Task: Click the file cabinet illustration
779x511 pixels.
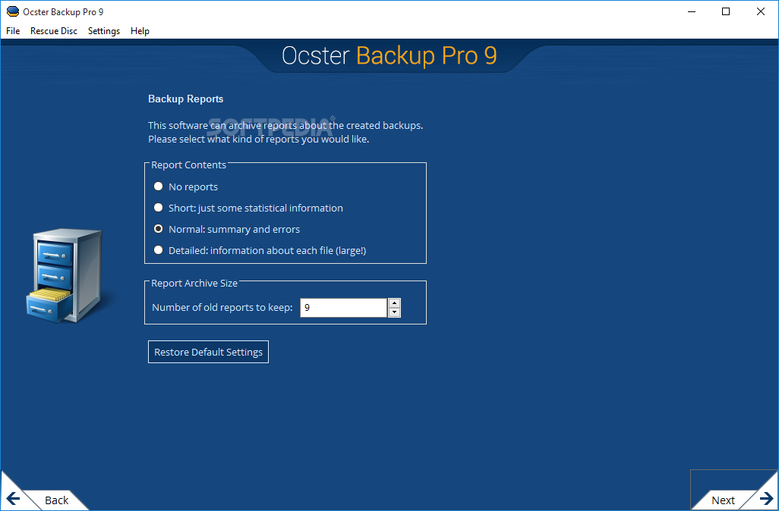Action: click(65, 276)
